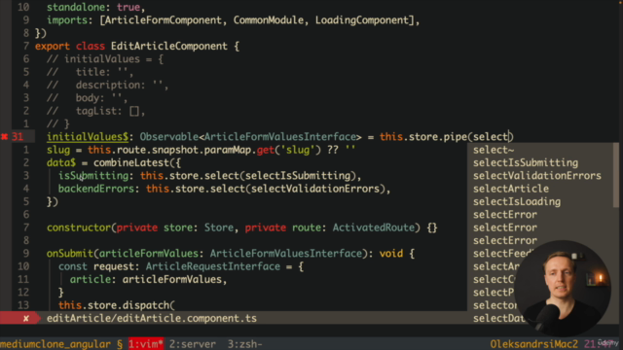
Task: Click the editArticle/editArticle.component.ts file name
Action: (x=152, y=318)
